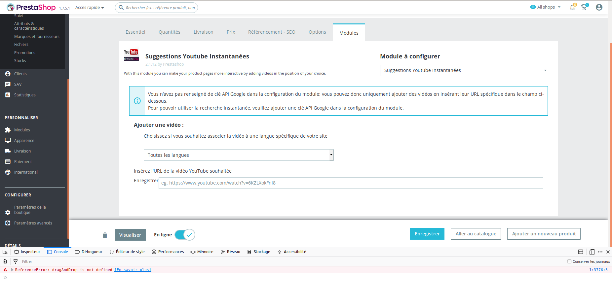Click the search magnifier icon
The width and height of the screenshot is (612, 307).
click(x=121, y=7)
